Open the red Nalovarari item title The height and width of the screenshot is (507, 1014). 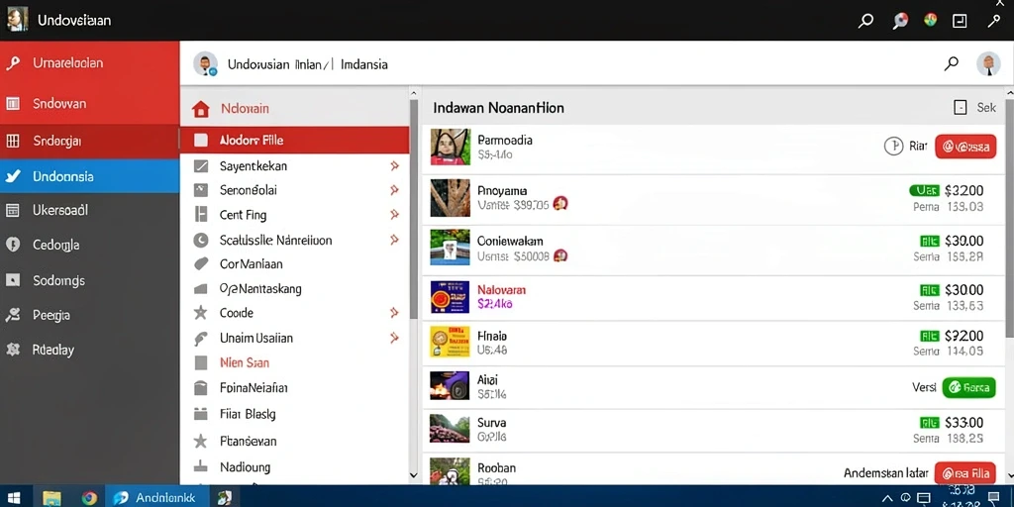(501, 290)
